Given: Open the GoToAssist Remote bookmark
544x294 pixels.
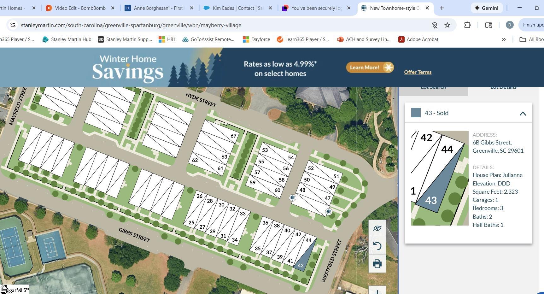Looking at the screenshot, I should coord(208,39).
